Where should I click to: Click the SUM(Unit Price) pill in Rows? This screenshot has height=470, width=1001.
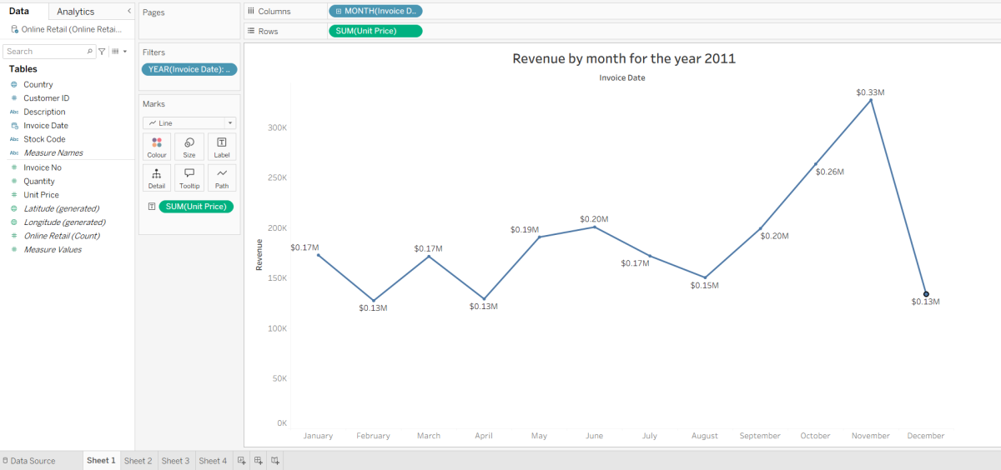375,31
